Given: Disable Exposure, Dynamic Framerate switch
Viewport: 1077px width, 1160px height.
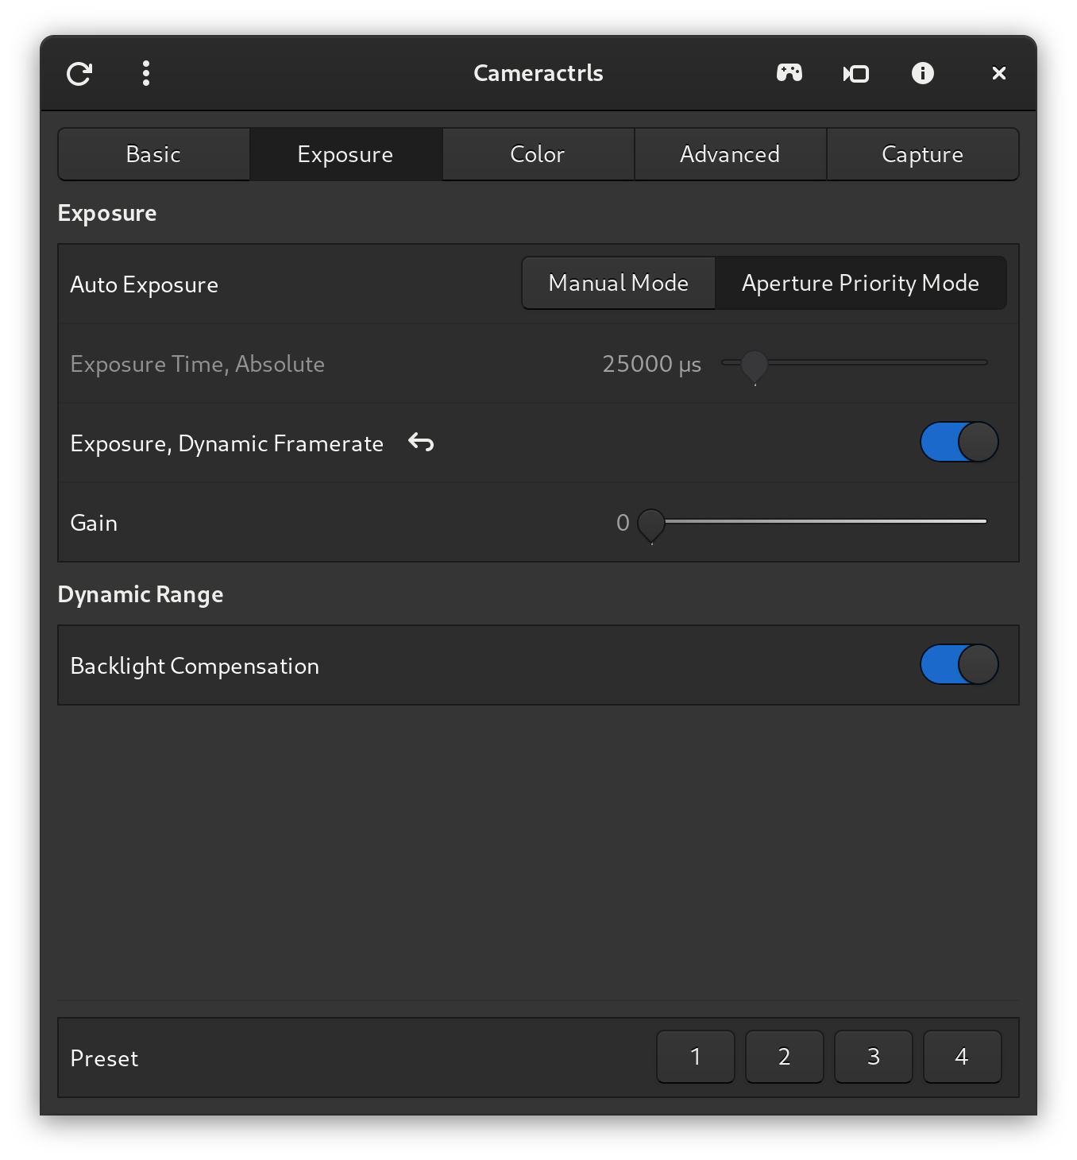Looking at the screenshot, I should 959,443.
